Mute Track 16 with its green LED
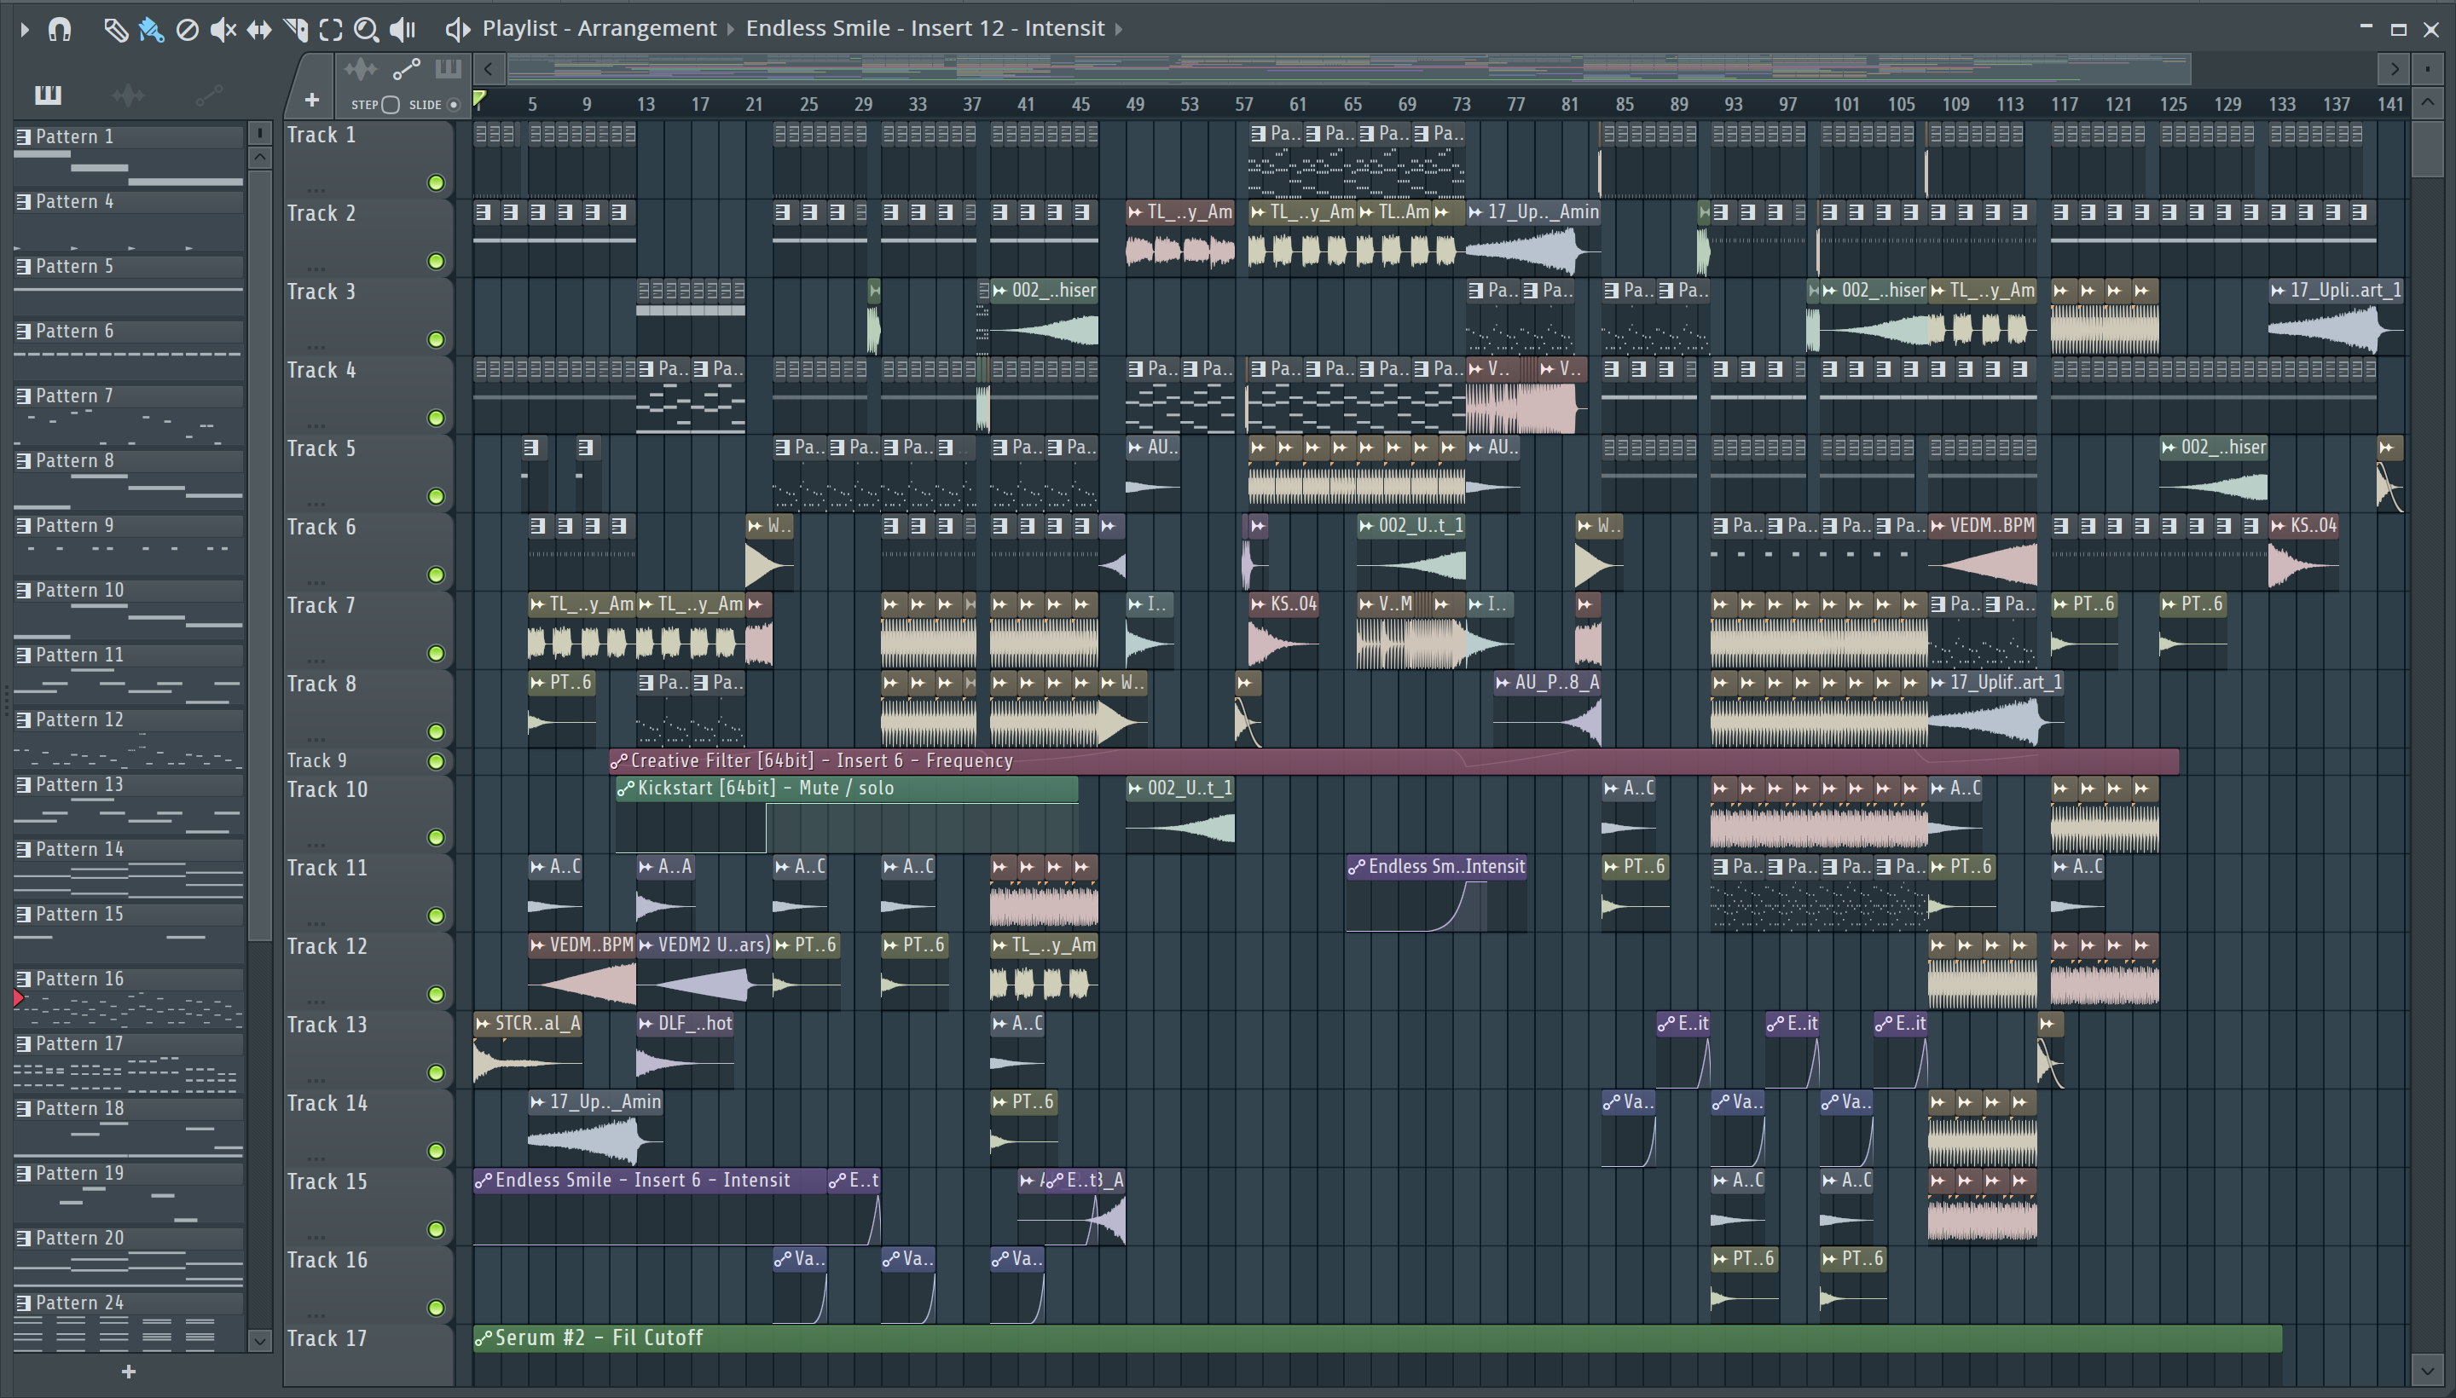The height and width of the screenshot is (1398, 2456). click(x=436, y=1308)
